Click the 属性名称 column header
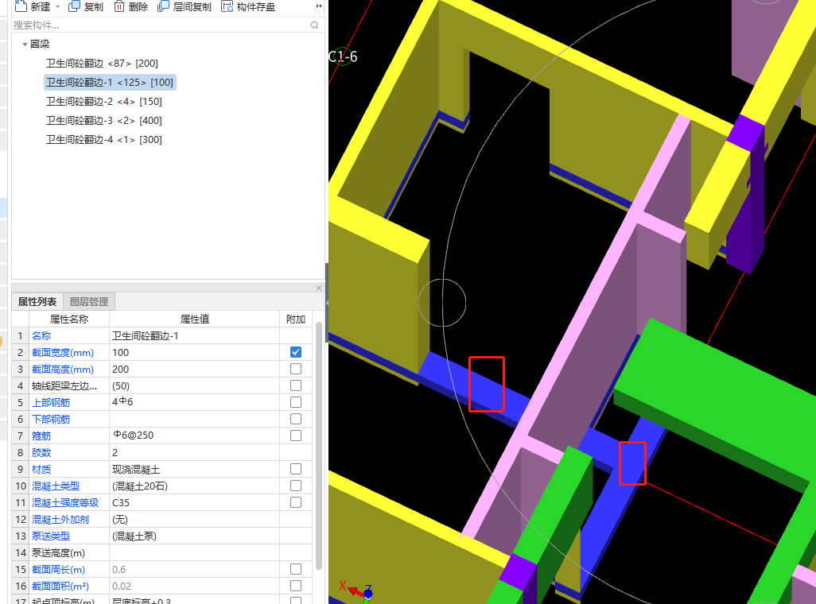The height and width of the screenshot is (604, 816). (68, 319)
